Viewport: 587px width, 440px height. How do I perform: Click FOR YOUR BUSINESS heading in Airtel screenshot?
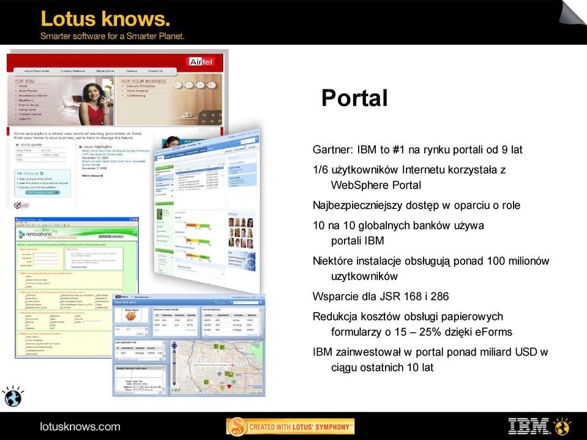click(x=144, y=81)
